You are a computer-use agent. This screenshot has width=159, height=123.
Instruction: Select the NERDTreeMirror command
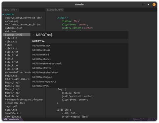pos(79,68)
